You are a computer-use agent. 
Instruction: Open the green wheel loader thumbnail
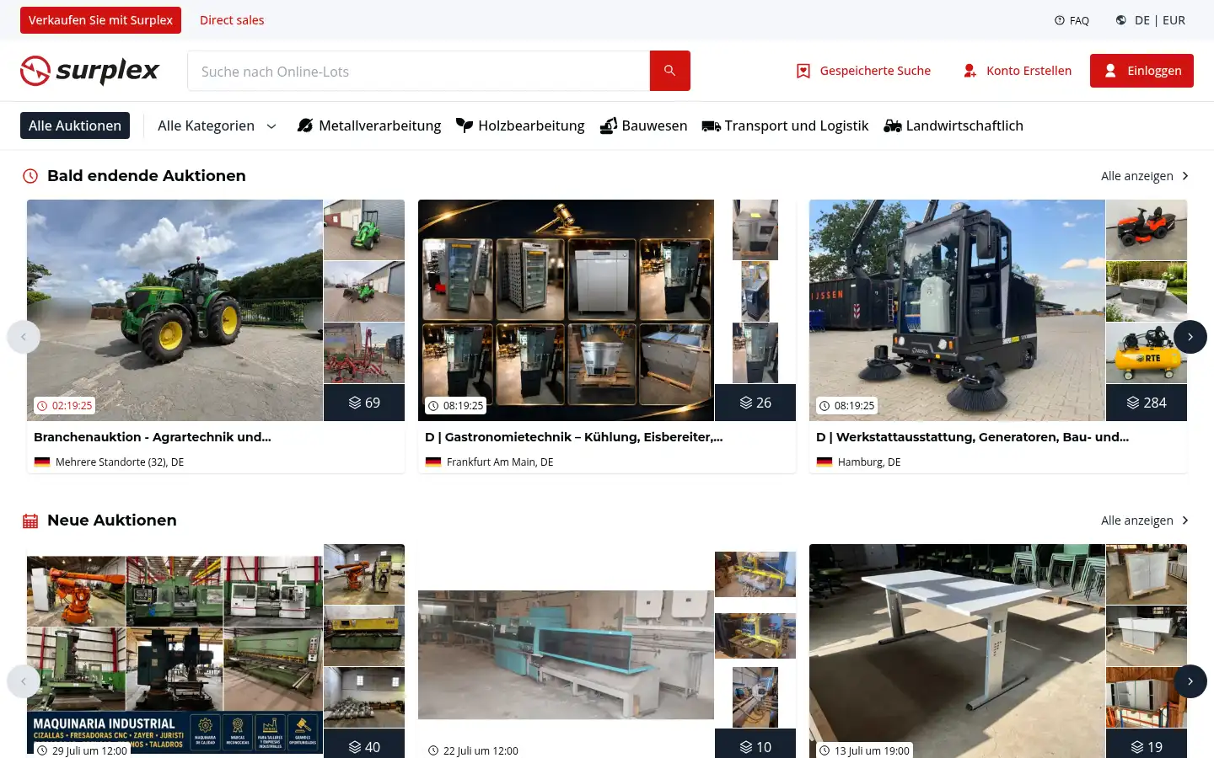click(364, 230)
